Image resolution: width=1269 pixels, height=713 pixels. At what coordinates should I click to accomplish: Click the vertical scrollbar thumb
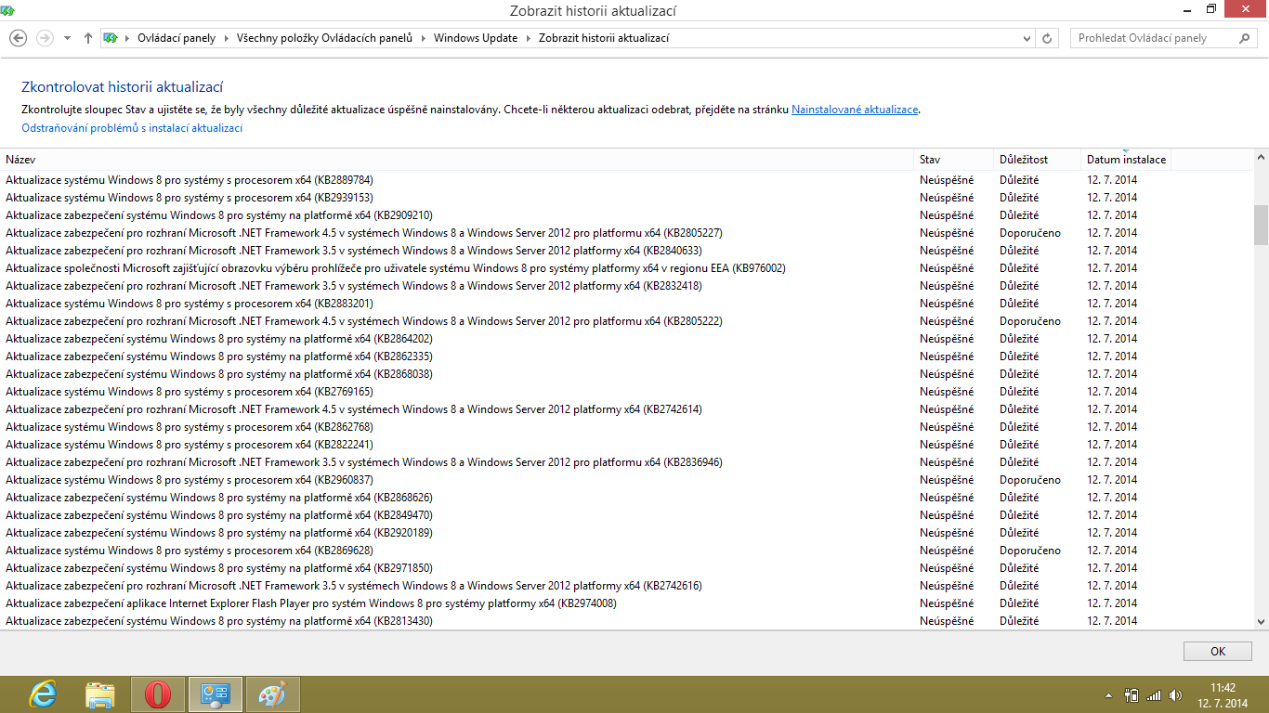(x=1261, y=224)
